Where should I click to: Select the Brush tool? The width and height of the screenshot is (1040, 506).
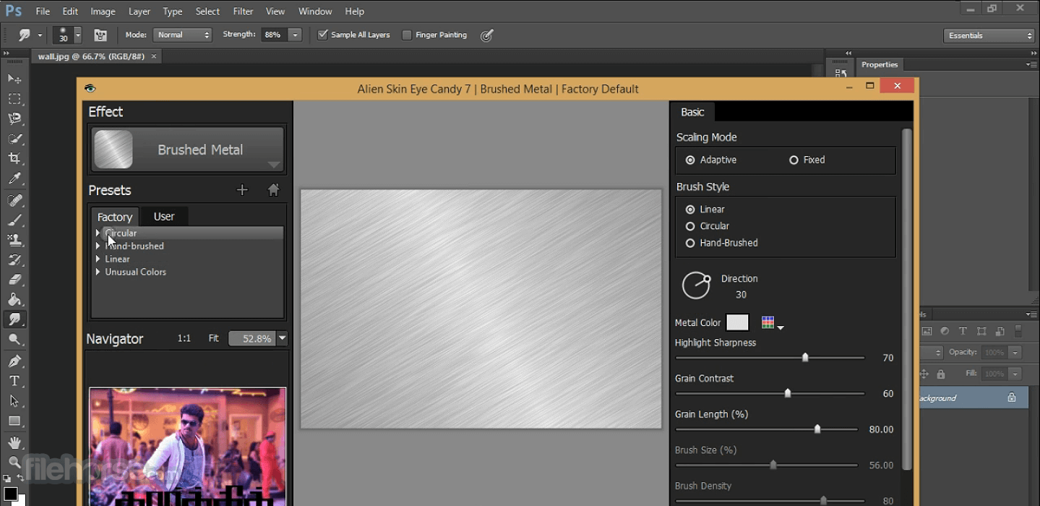pos(14,220)
